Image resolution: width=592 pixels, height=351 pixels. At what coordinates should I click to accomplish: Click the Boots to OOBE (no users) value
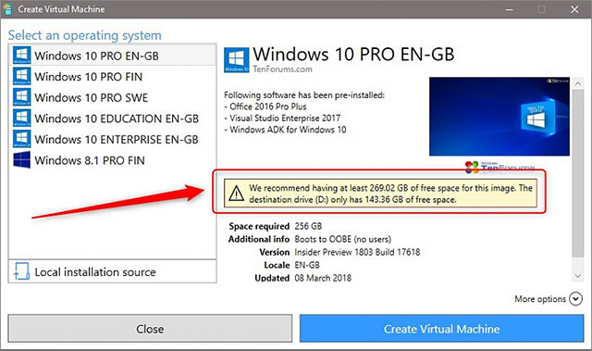(x=343, y=239)
